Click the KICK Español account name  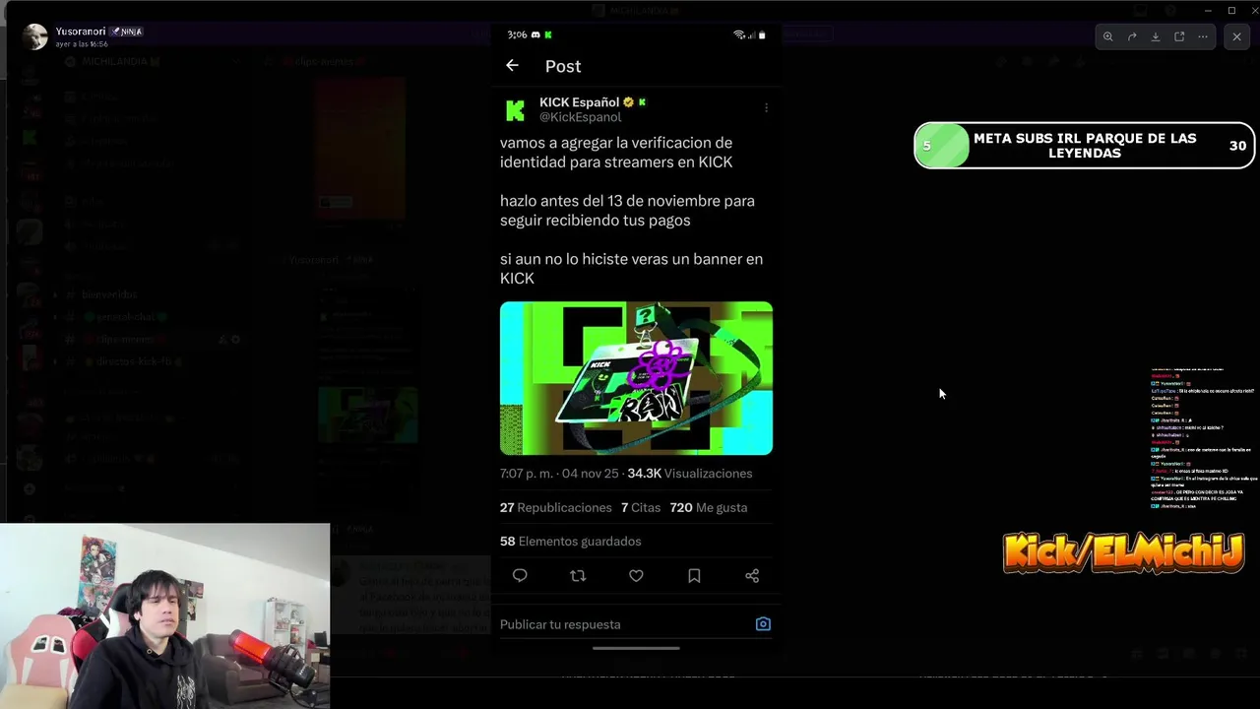click(579, 102)
